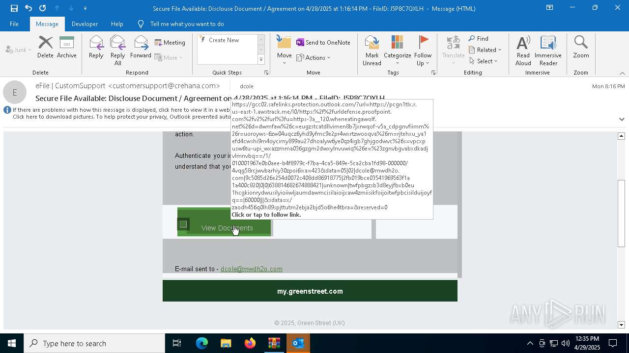Open the Quick Steps dialog launcher

tap(266, 73)
